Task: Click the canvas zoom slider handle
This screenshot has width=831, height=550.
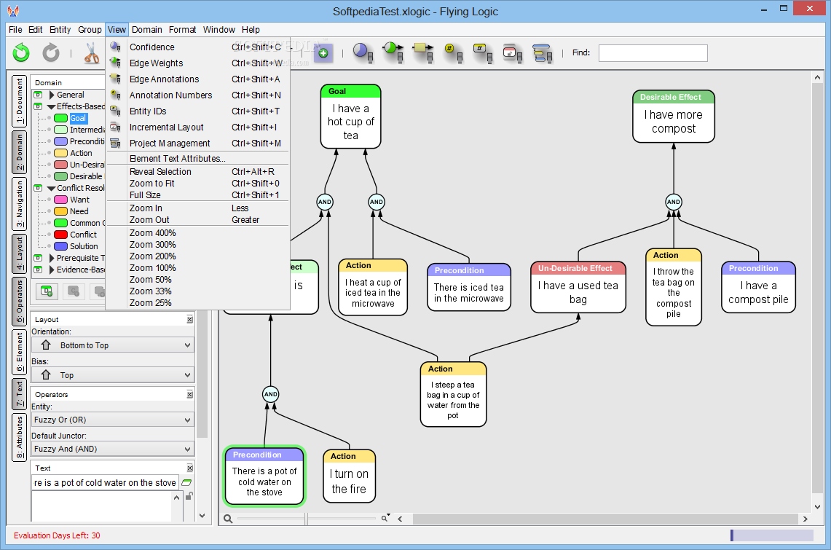Action: pyautogui.click(x=306, y=519)
